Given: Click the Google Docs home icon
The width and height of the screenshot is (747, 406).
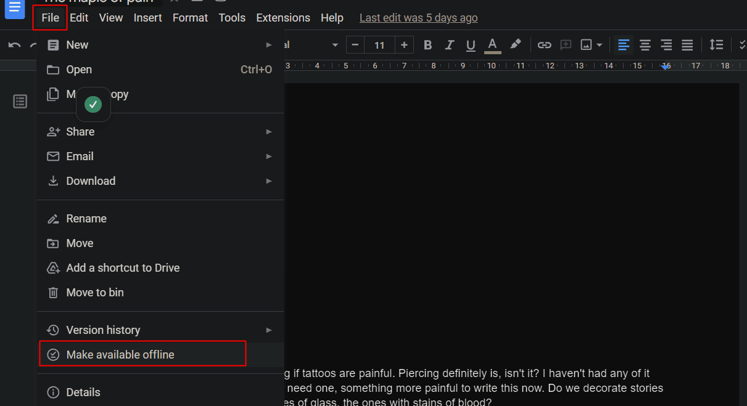Looking at the screenshot, I should click(x=14, y=9).
